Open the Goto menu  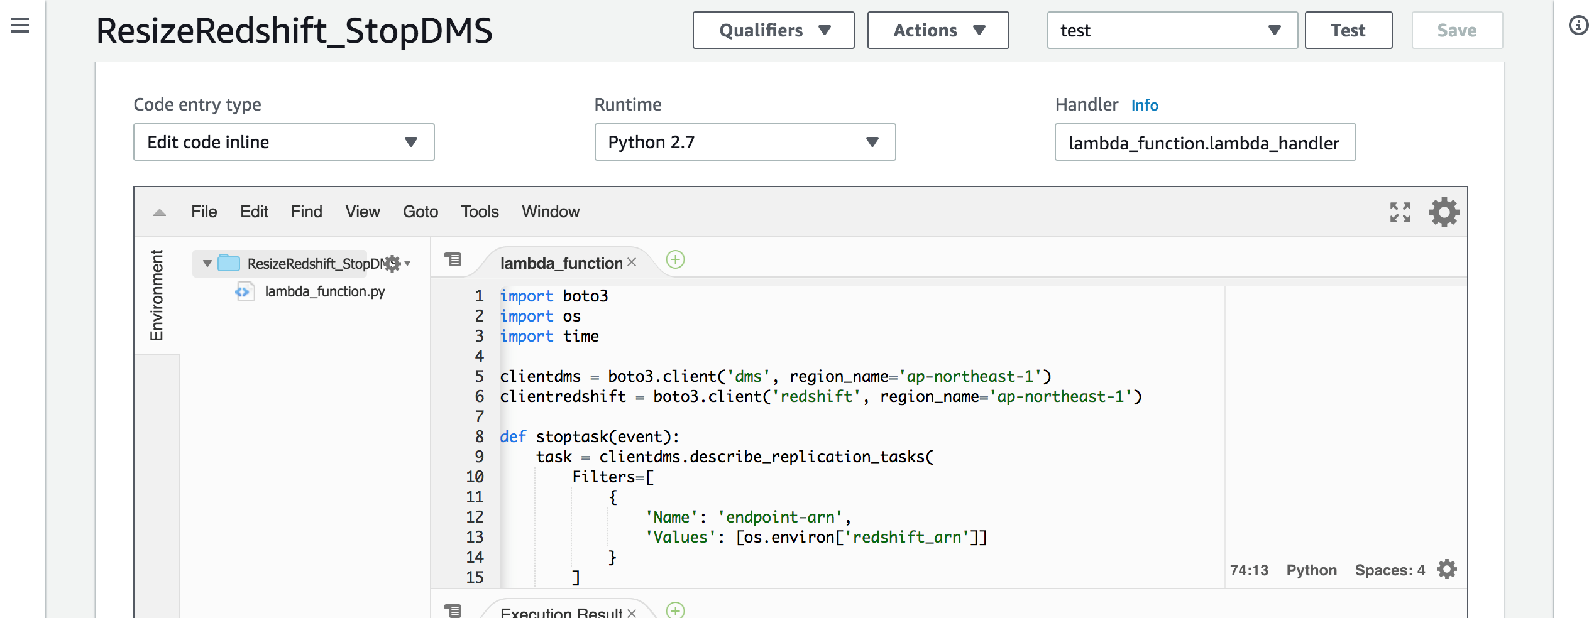[x=421, y=212]
